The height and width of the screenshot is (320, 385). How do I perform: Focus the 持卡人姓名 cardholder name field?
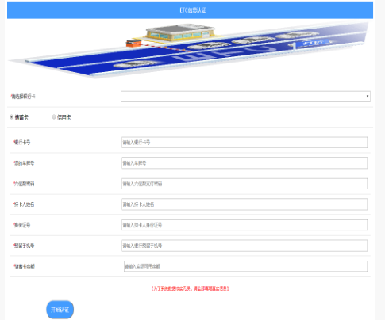point(244,204)
